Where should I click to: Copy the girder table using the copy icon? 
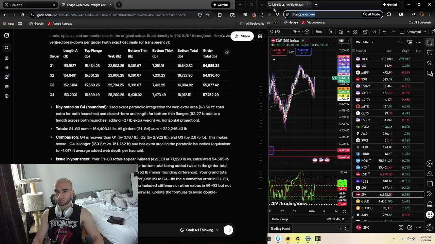coord(227,52)
